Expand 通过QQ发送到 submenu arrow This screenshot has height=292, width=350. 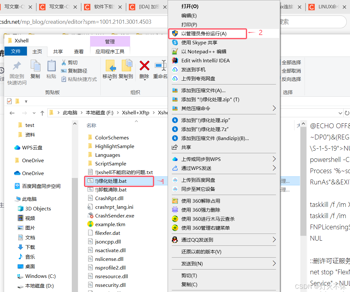tap(274, 240)
